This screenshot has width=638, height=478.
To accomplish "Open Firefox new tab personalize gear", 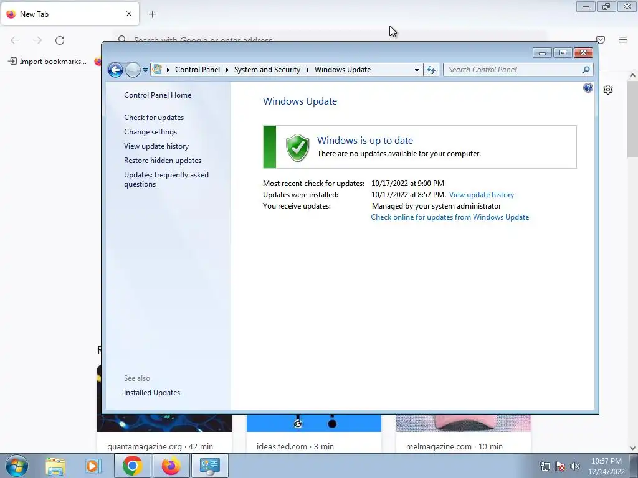I will [608, 90].
